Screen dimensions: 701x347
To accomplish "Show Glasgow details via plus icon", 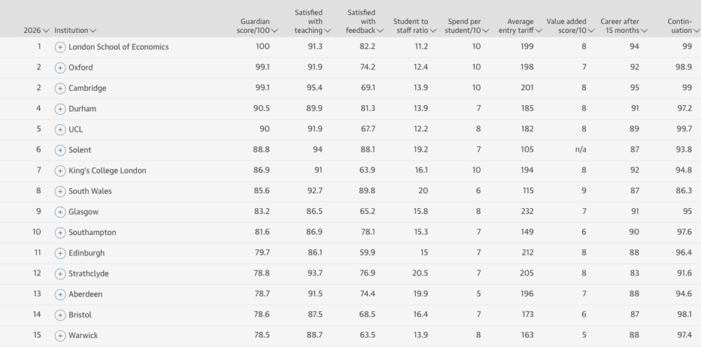I will 60,212.
